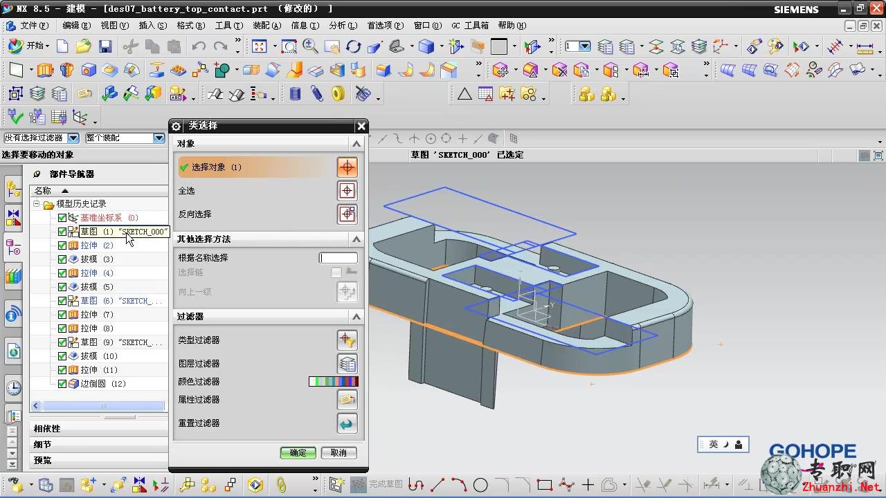Open the 开始 start dropdown
The width and height of the screenshot is (886, 498).
29,46
